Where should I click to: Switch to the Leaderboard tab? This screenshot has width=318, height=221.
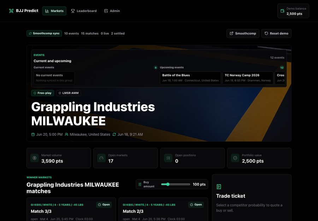pyautogui.click(x=84, y=11)
